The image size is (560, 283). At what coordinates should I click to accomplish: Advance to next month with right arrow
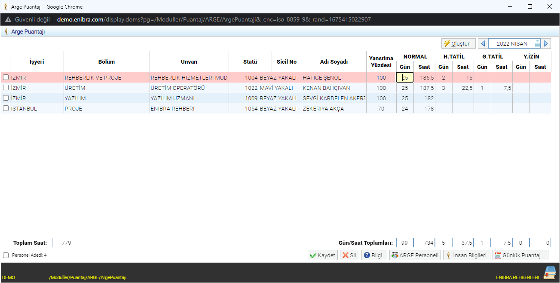546,43
